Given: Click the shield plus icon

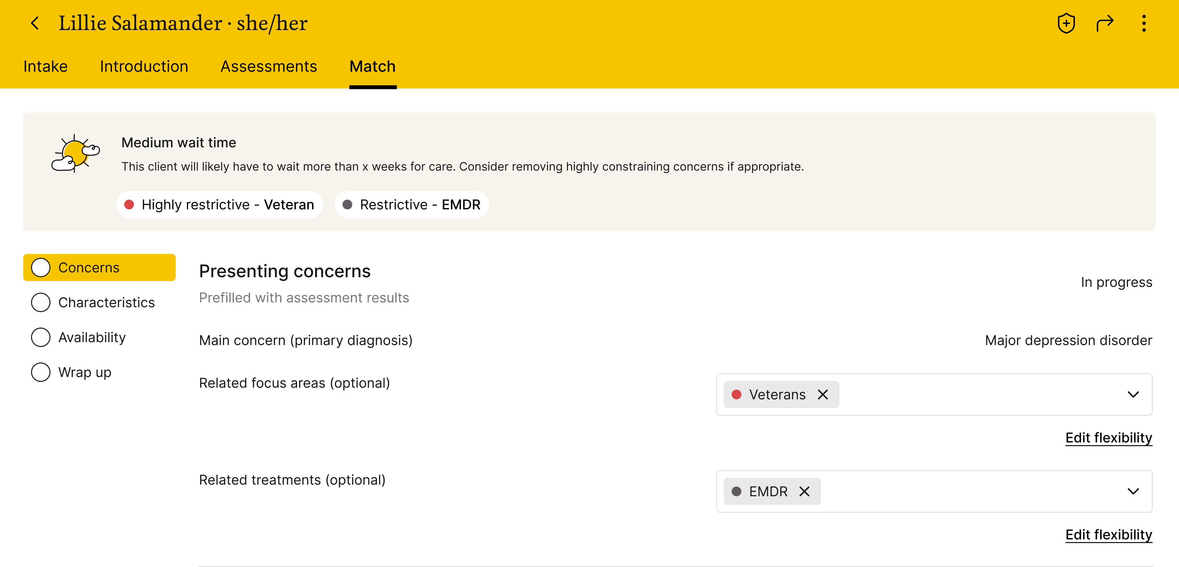Looking at the screenshot, I should [1066, 23].
